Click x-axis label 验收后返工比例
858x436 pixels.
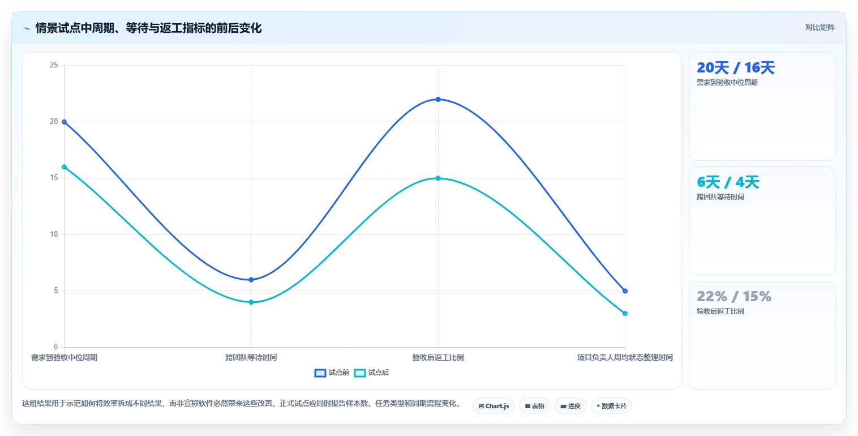coord(438,357)
